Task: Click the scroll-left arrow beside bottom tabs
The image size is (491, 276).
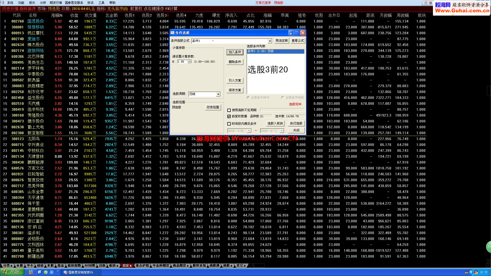Action: click(252, 266)
